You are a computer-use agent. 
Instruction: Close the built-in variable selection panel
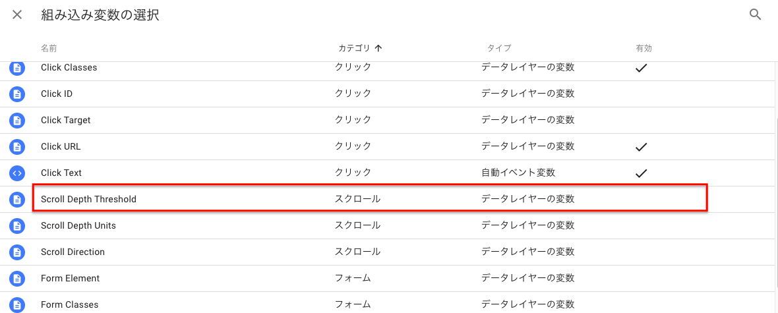[x=17, y=15]
